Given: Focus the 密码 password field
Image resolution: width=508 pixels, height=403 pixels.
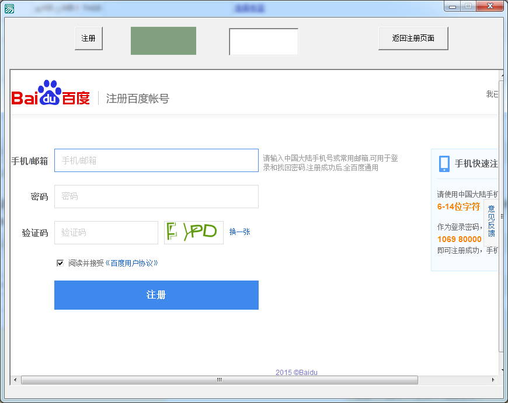Looking at the screenshot, I should pos(156,197).
